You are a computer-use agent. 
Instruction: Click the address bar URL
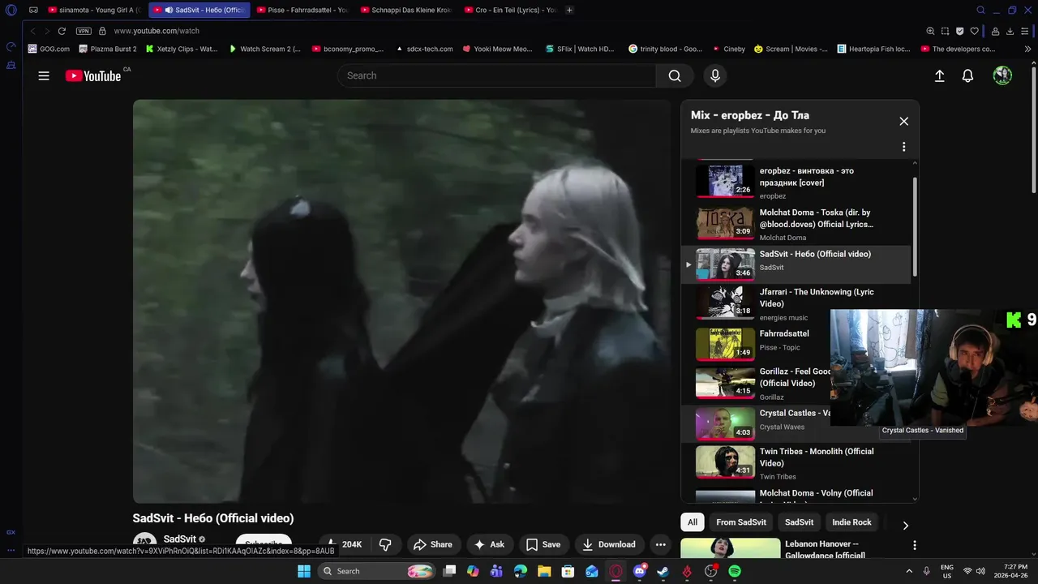coord(157,31)
